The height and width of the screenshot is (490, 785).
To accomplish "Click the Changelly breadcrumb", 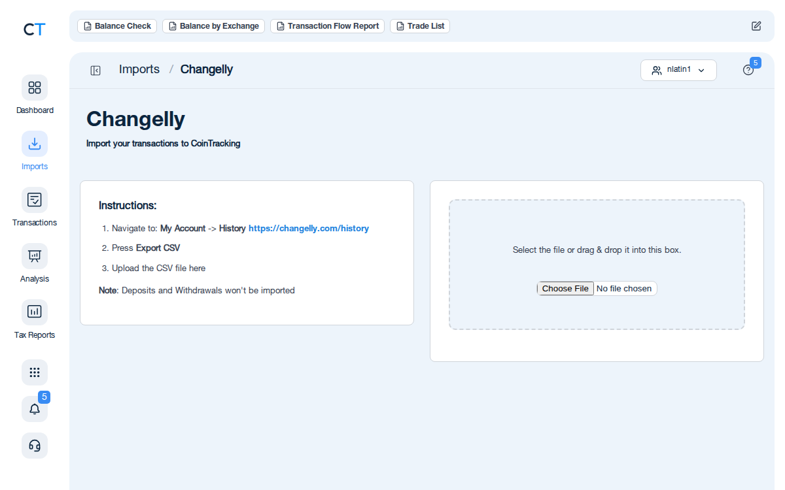I will click(x=207, y=69).
